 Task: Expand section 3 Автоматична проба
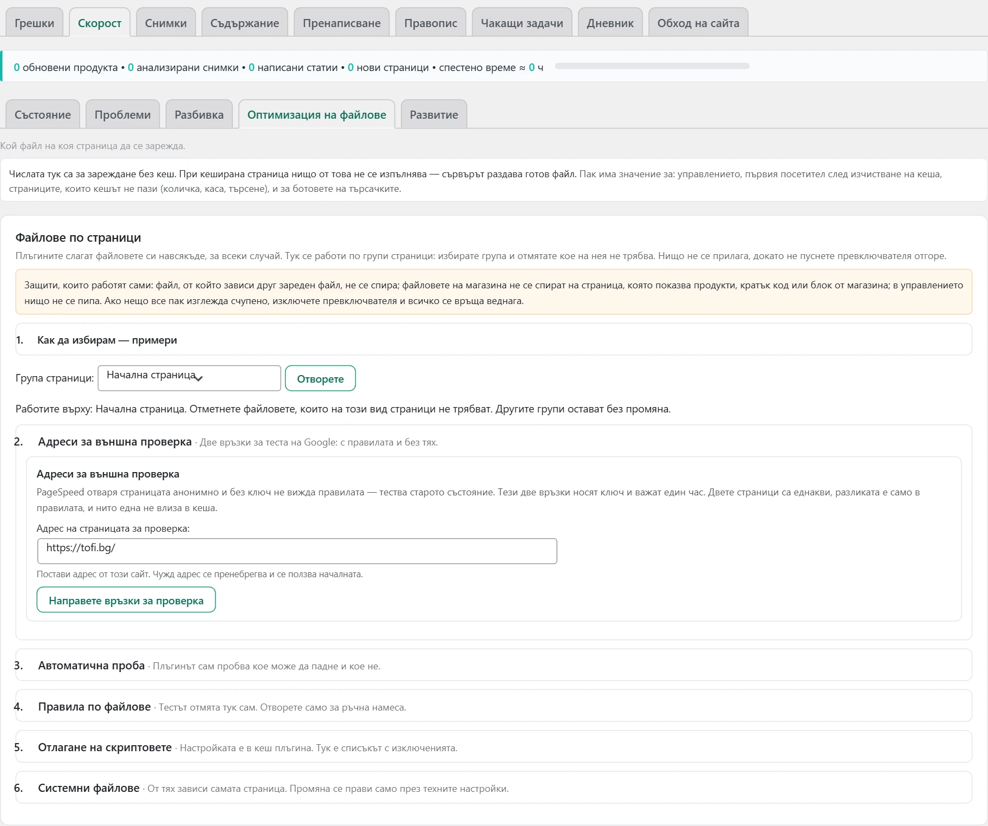point(493,665)
